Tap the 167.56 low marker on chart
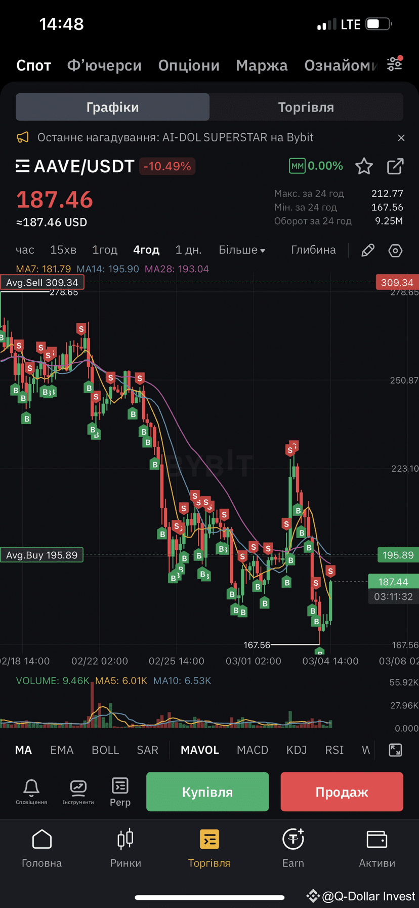Screen dimensions: 419x908 [x=257, y=645]
